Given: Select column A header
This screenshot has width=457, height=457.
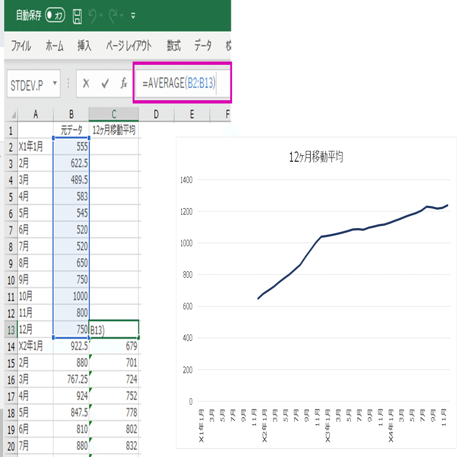Looking at the screenshot, I should pyautogui.click(x=35, y=114).
